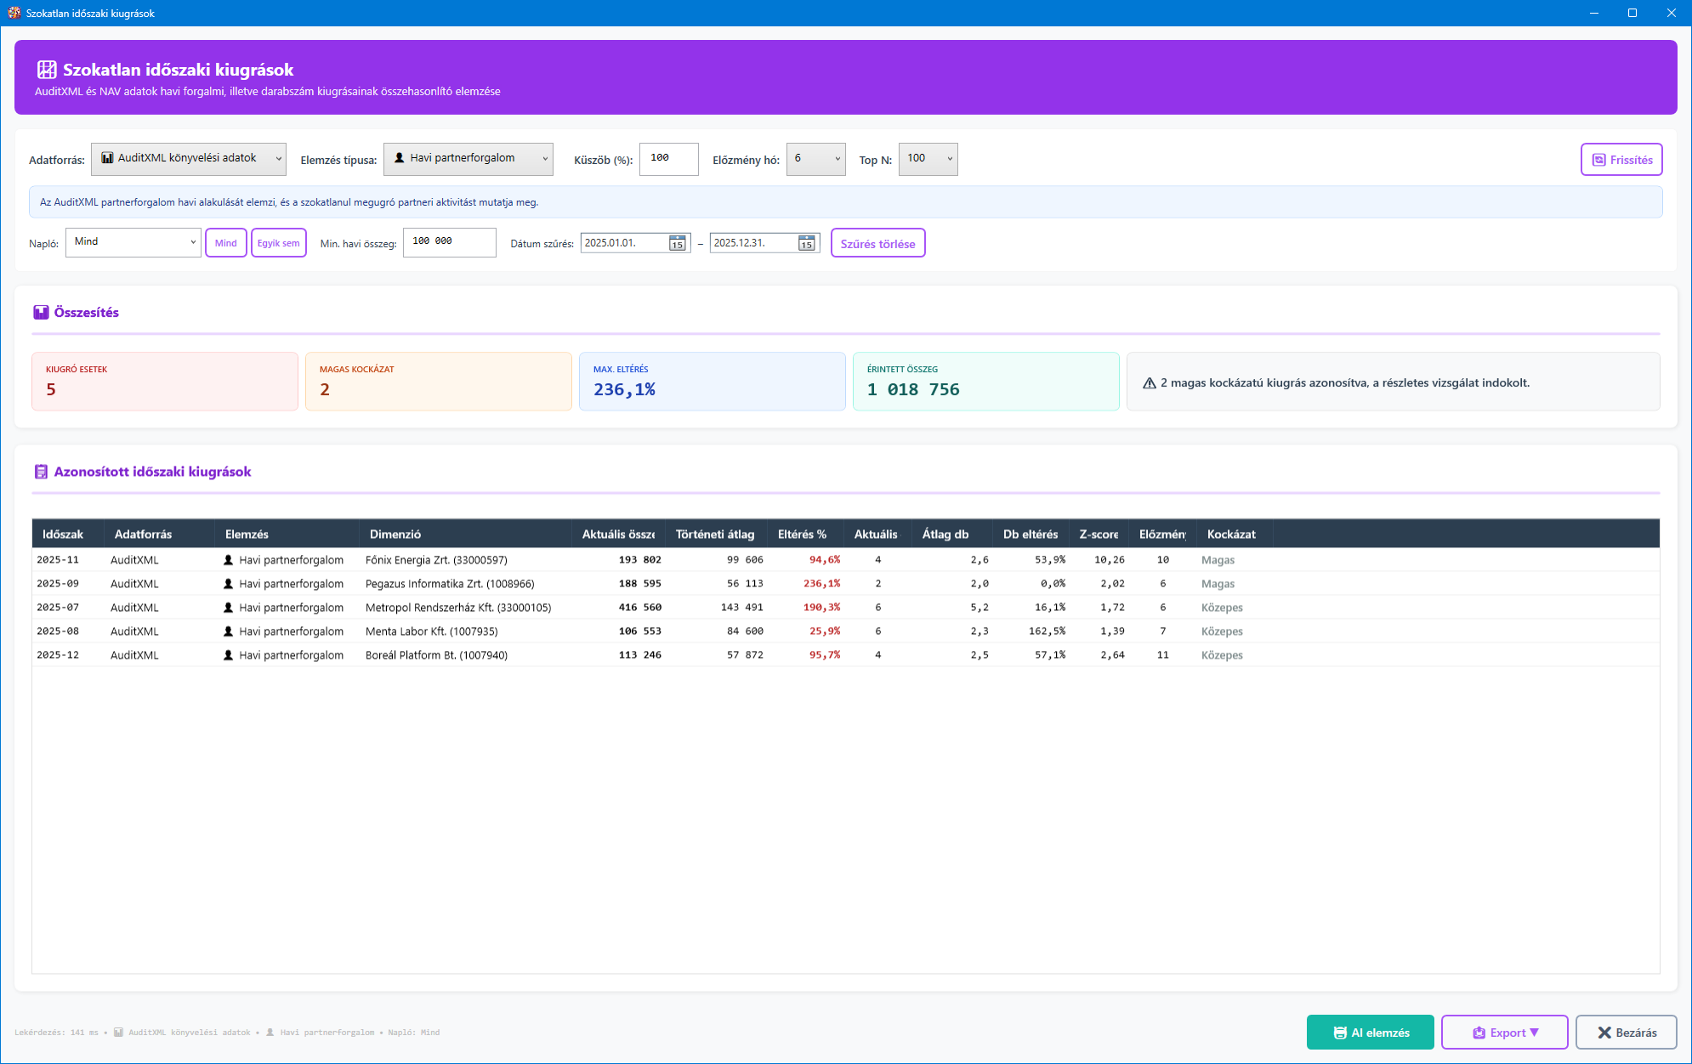
Task: Click the Összesítés section icon
Action: 41,313
